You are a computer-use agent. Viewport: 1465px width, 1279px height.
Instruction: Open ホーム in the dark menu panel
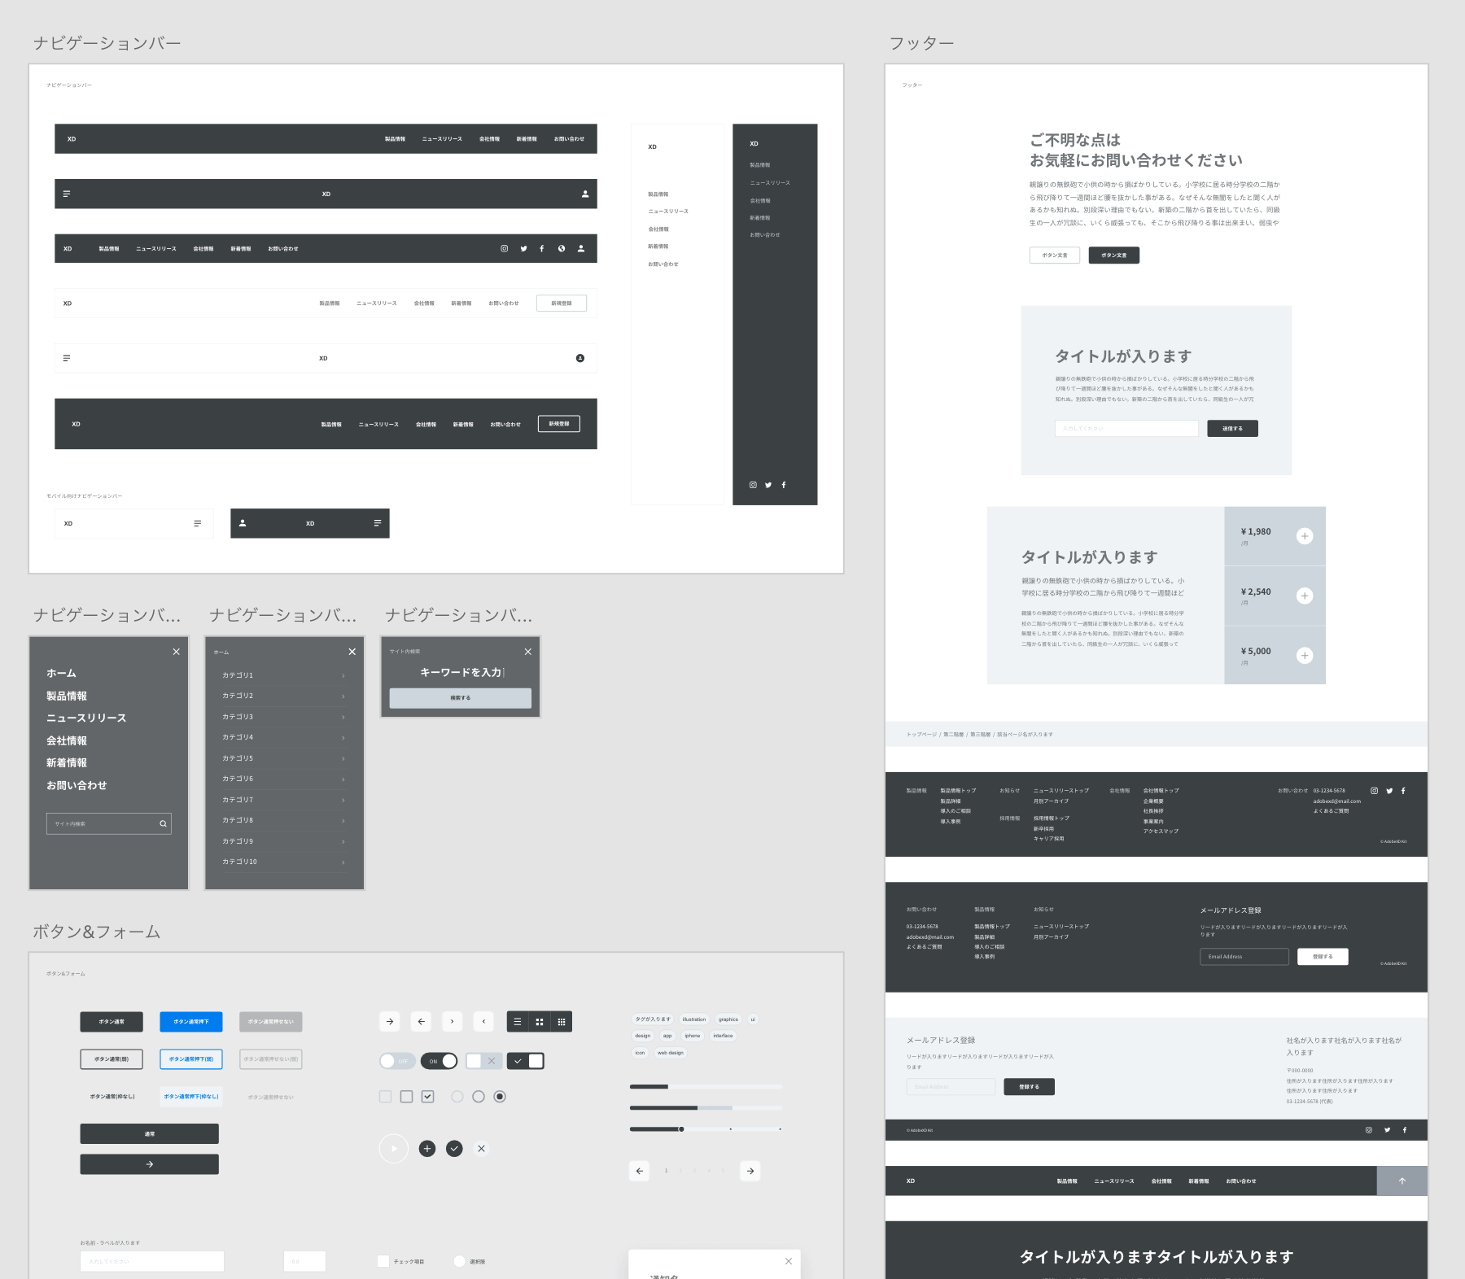pos(61,674)
